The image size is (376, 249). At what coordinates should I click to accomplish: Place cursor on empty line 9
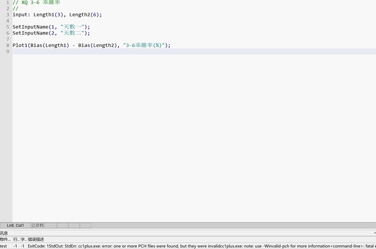(x=163, y=51)
